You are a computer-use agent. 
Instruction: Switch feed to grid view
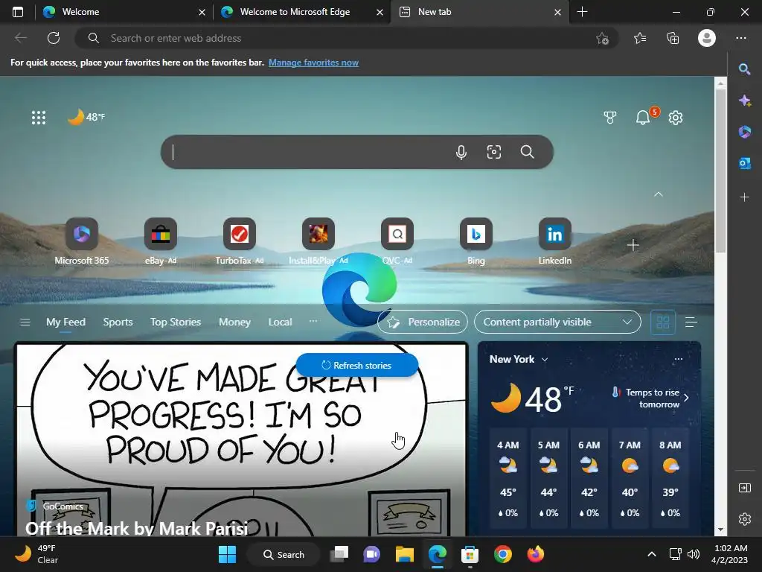pyautogui.click(x=663, y=322)
